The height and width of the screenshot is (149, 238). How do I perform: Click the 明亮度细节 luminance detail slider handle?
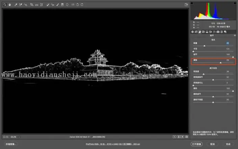213,80
